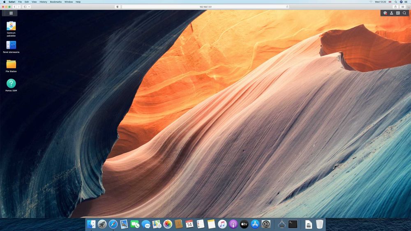Show Safari tab overview button
The width and height of the screenshot is (411, 231).
coord(403,7)
